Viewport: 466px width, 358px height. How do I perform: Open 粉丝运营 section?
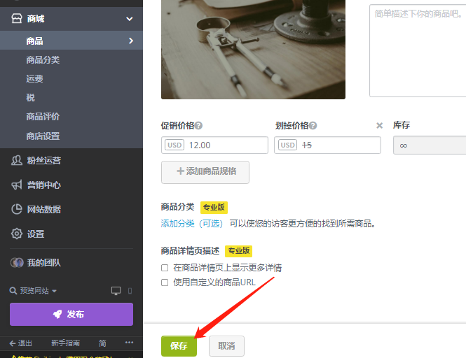(x=43, y=160)
